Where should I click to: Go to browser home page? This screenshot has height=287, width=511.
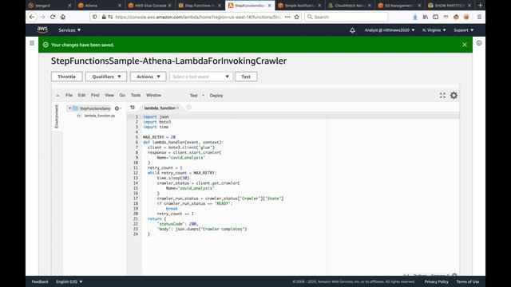63,17
